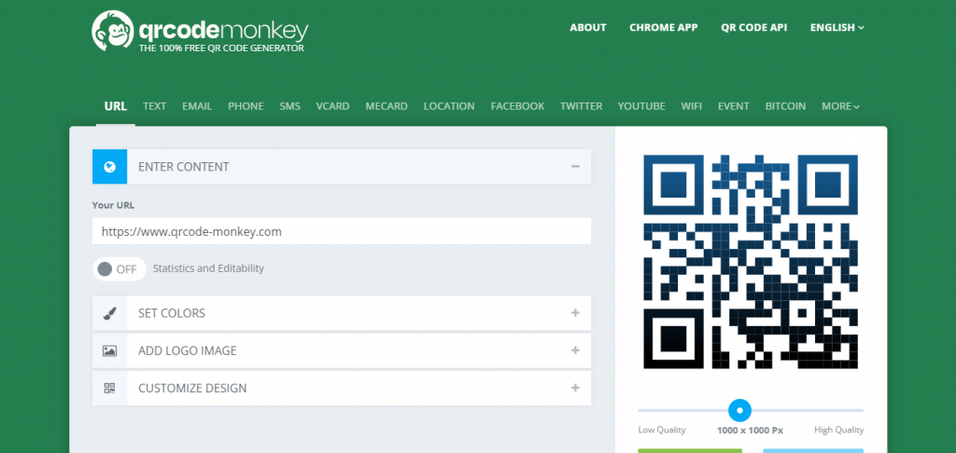The height and width of the screenshot is (453, 956).
Task: Open the English language dropdown
Action: [836, 28]
